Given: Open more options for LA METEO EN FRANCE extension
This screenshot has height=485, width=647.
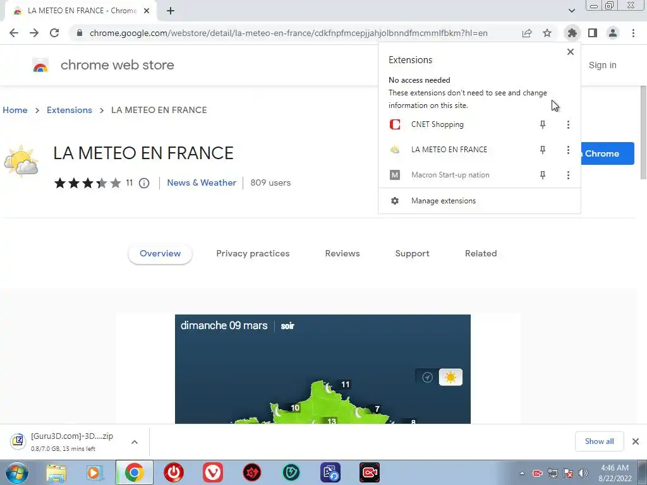Looking at the screenshot, I should tap(568, 150).
